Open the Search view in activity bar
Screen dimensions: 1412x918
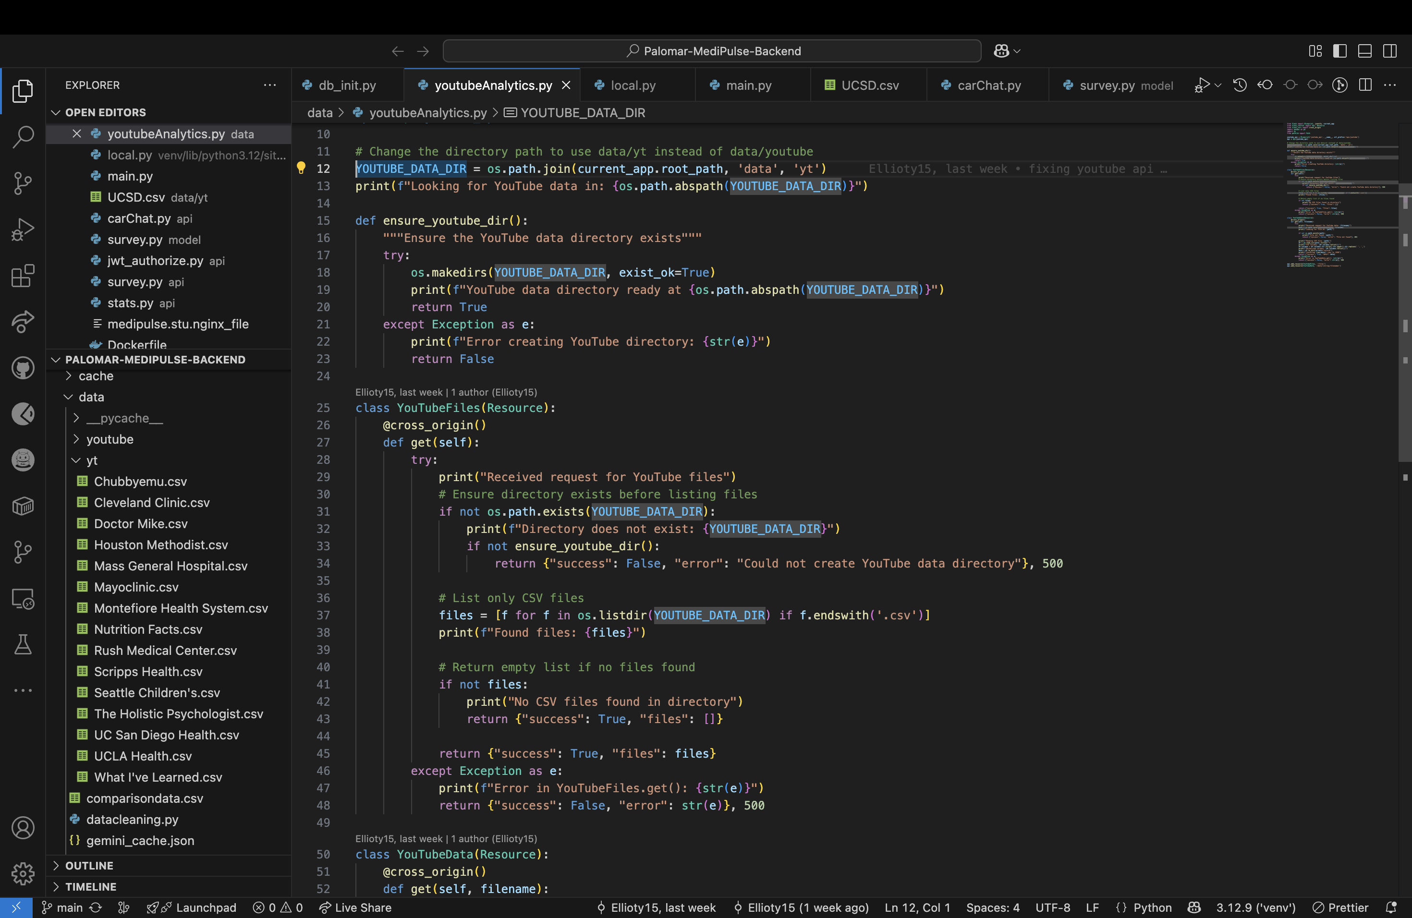tap(23, 137)
